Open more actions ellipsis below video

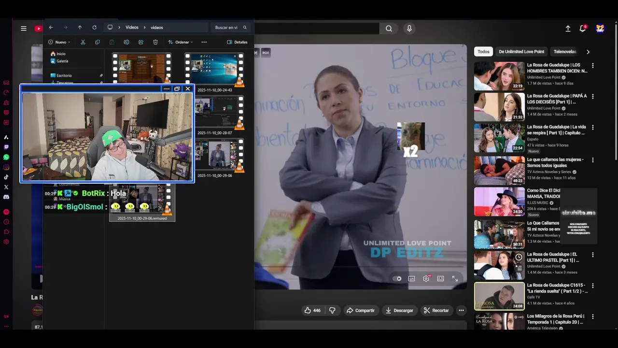461,310
